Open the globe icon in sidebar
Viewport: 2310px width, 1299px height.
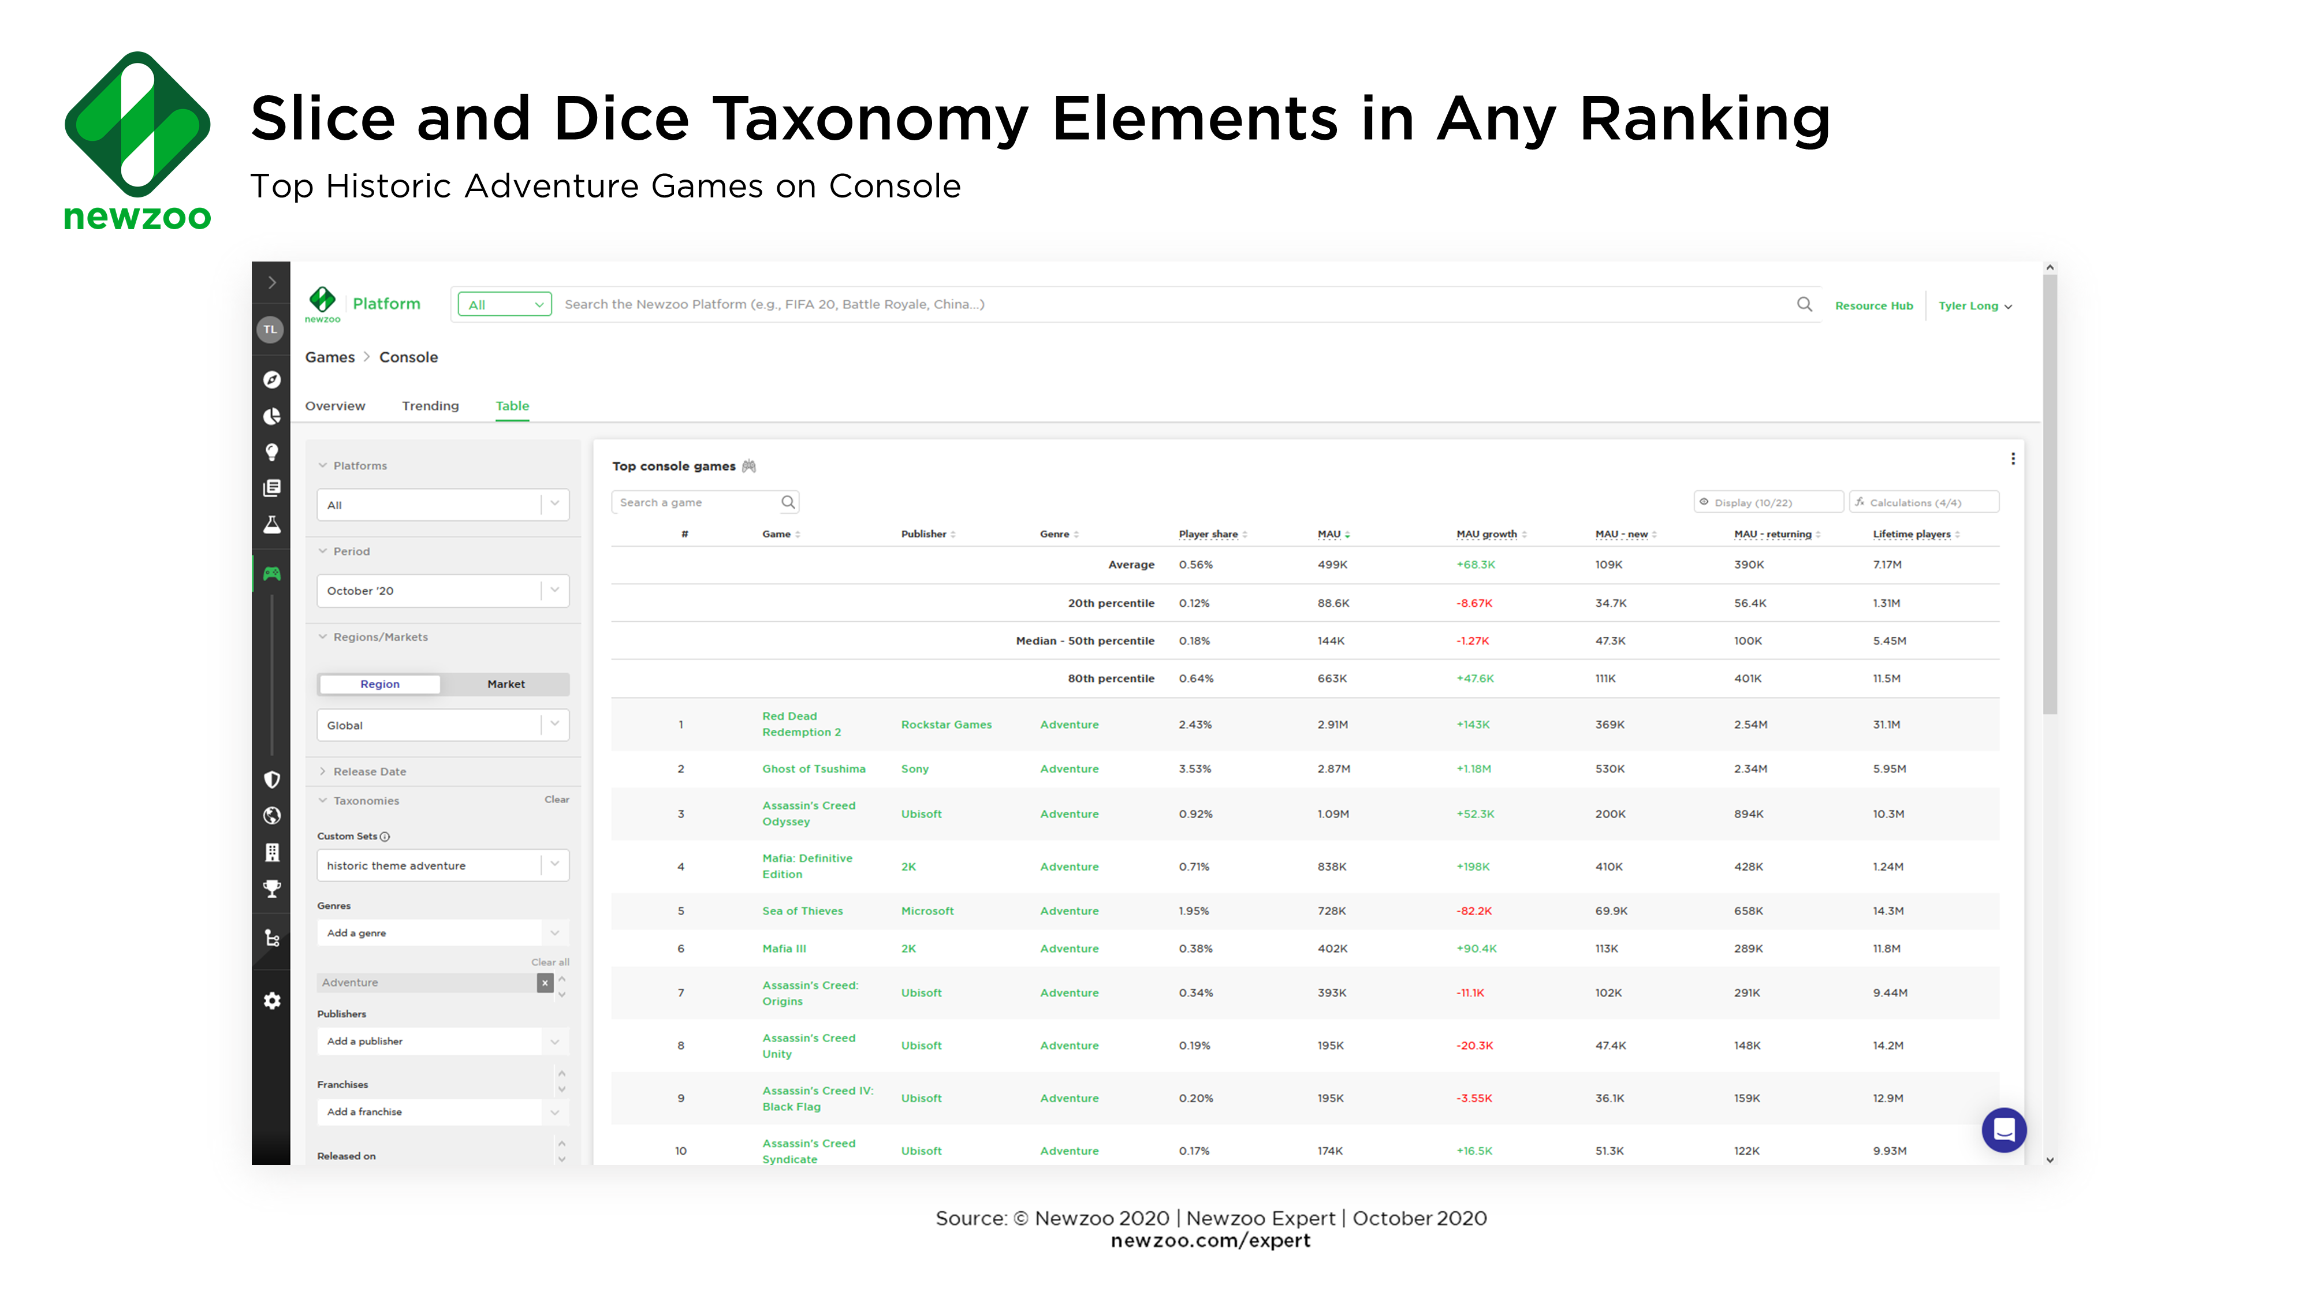[x=271, y=816]
